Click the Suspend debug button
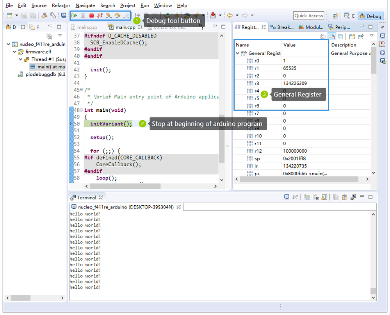 point(83,15)
